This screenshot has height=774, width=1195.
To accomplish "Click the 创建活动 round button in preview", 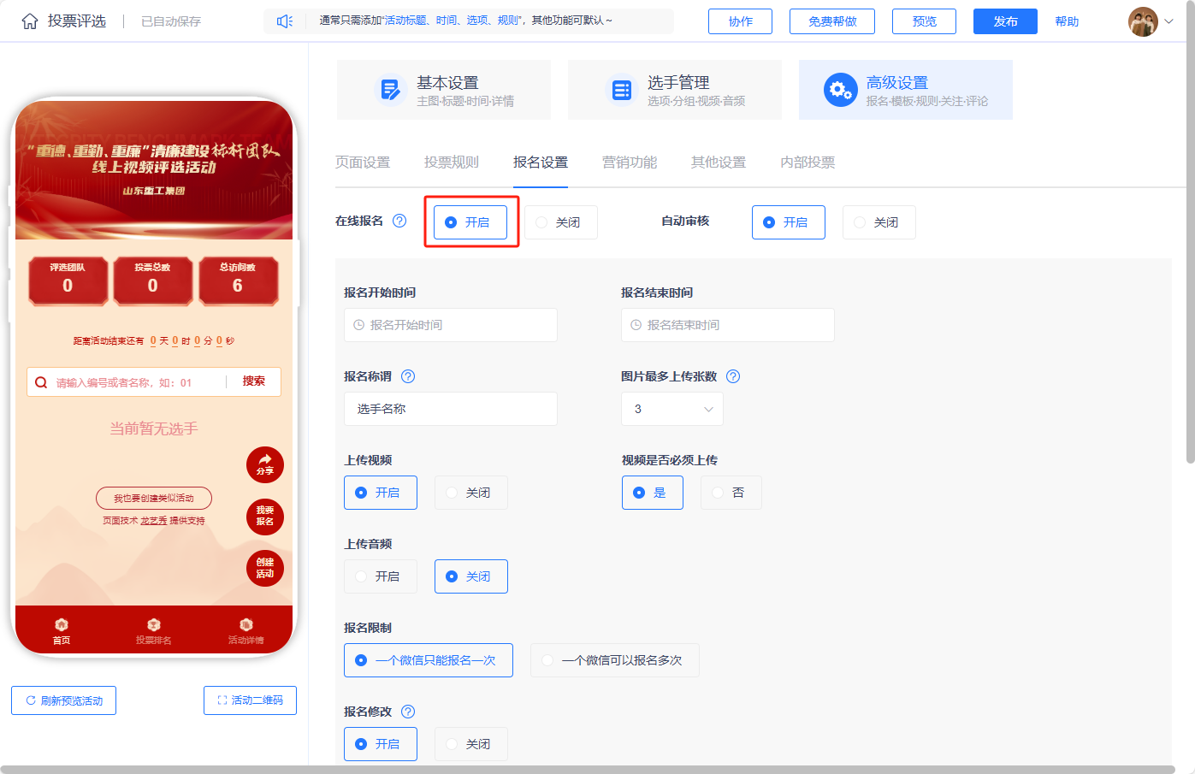I will 265,568.
